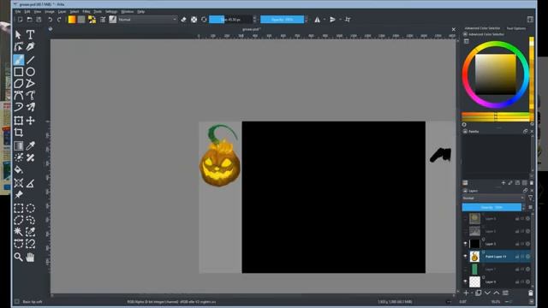
Task: Open the add-layer type dropdown arrow
Action: tap(472, 293)
